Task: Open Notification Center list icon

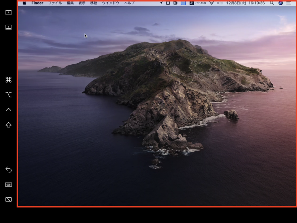Action: point(288,3)
